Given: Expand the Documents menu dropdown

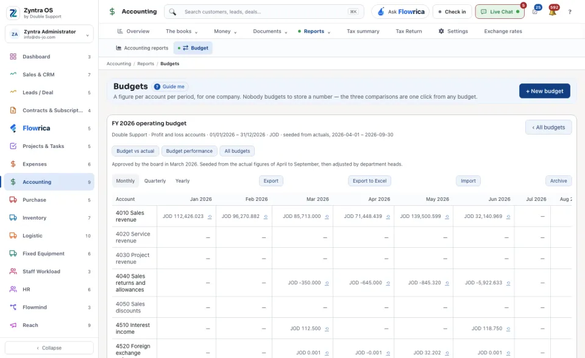Looking at the screenshot, I should 270,31.
